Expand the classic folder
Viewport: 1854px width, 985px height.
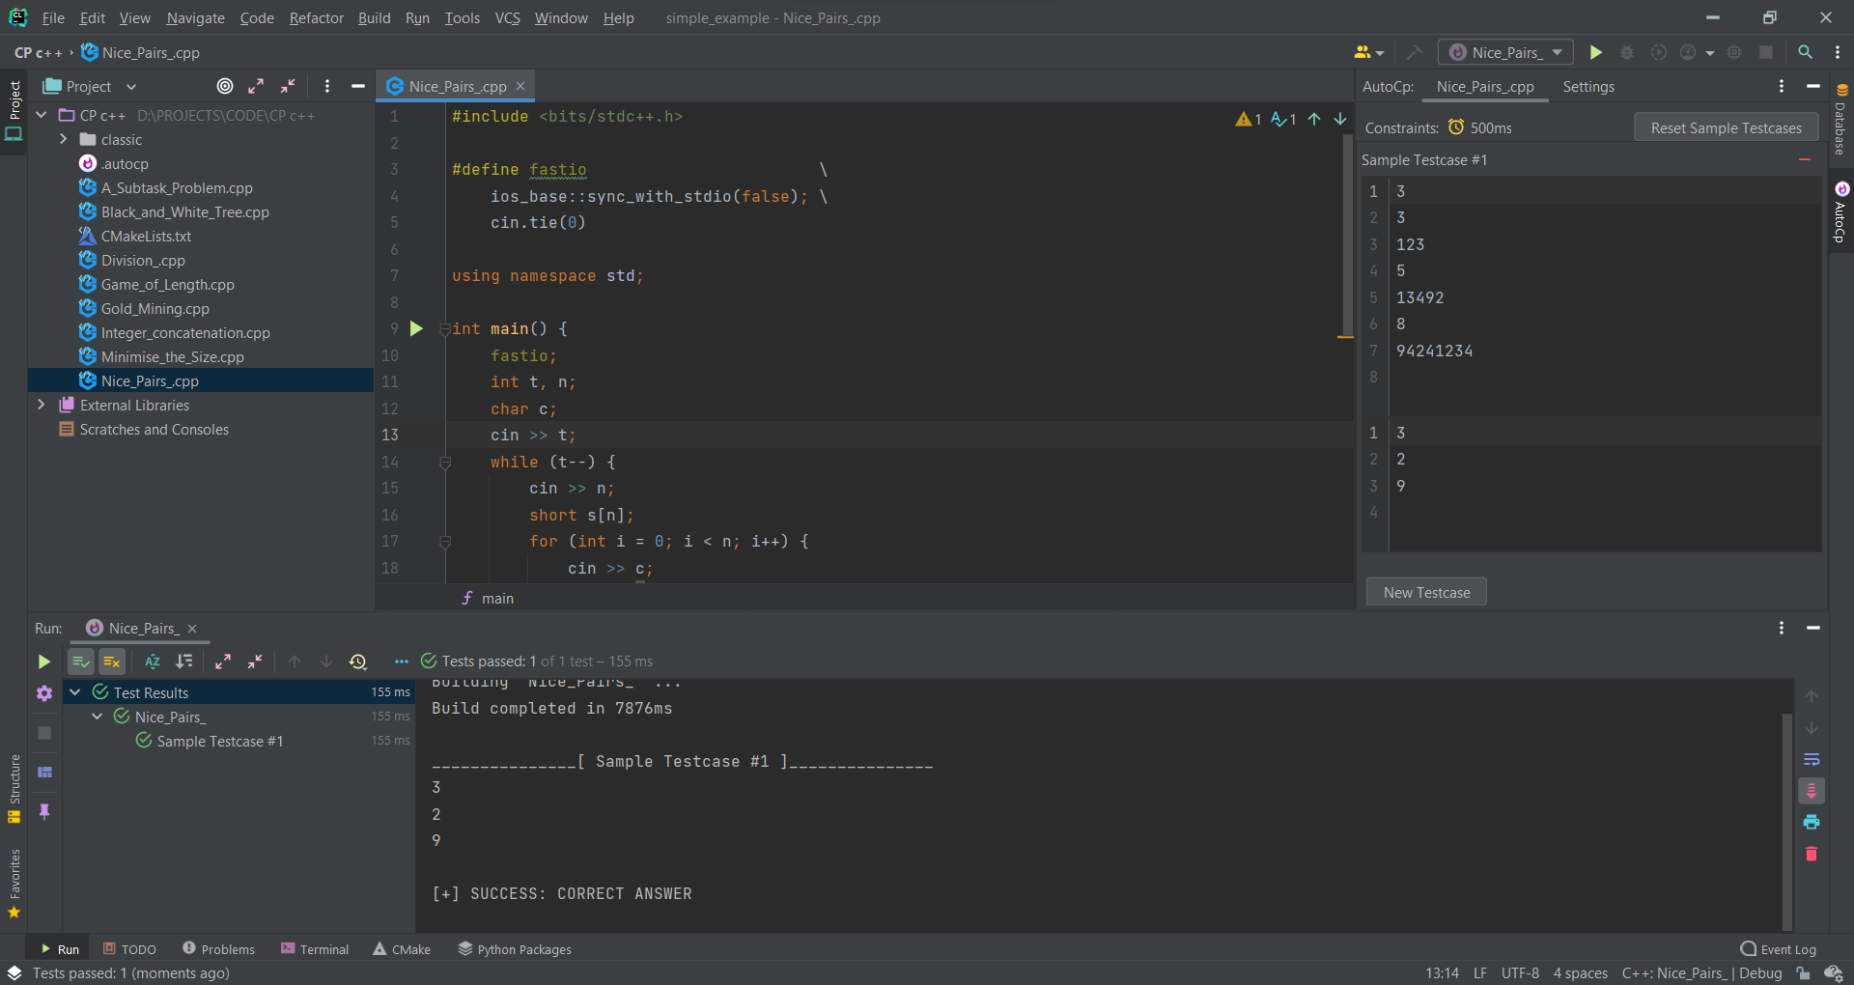tap(64, 140)
